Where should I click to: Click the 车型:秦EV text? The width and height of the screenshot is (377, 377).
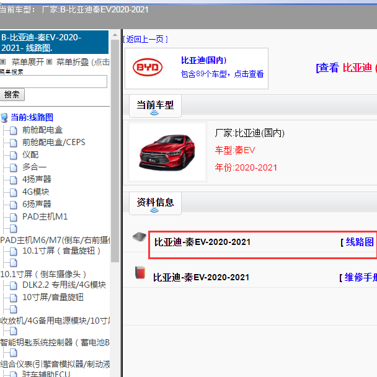coord(235,150)
